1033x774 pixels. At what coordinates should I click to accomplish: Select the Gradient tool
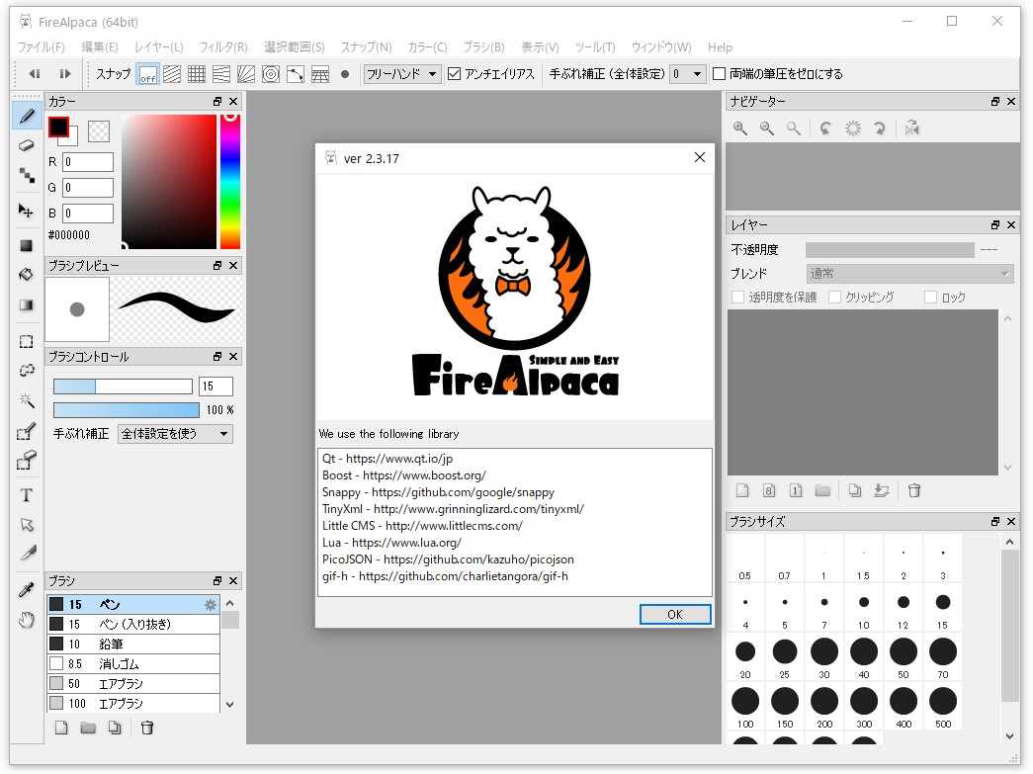pos(27,304)
